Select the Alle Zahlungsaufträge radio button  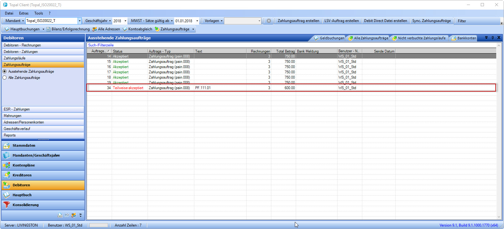pyautogui.click(x=5, y=78)
